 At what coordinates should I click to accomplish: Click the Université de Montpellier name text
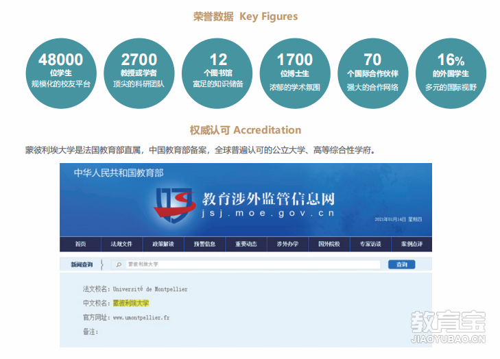[x=150, y=289]
